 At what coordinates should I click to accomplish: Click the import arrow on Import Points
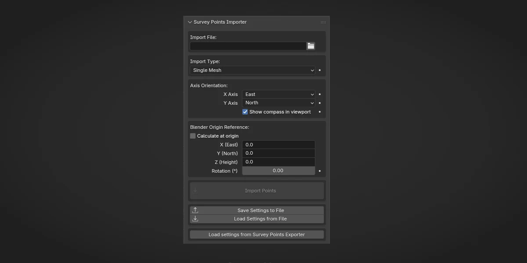click(195, 190)
